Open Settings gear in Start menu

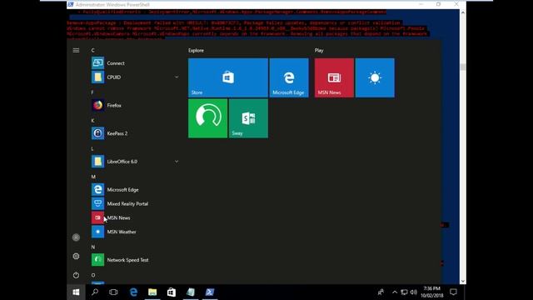(76, 256)
